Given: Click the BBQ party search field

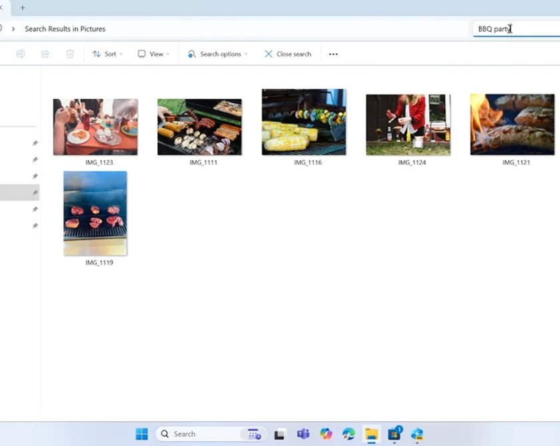Looking at the screenshot, I should pos(513,29).
